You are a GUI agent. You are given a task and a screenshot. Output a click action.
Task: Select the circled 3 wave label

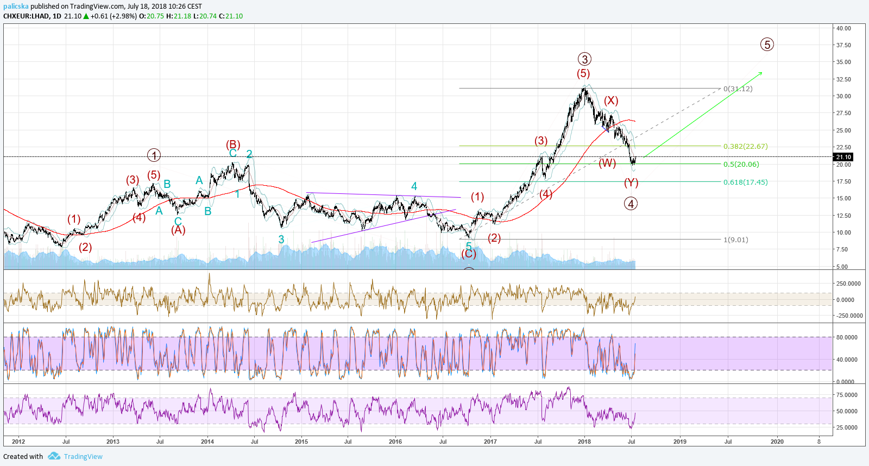coord(584,59)
